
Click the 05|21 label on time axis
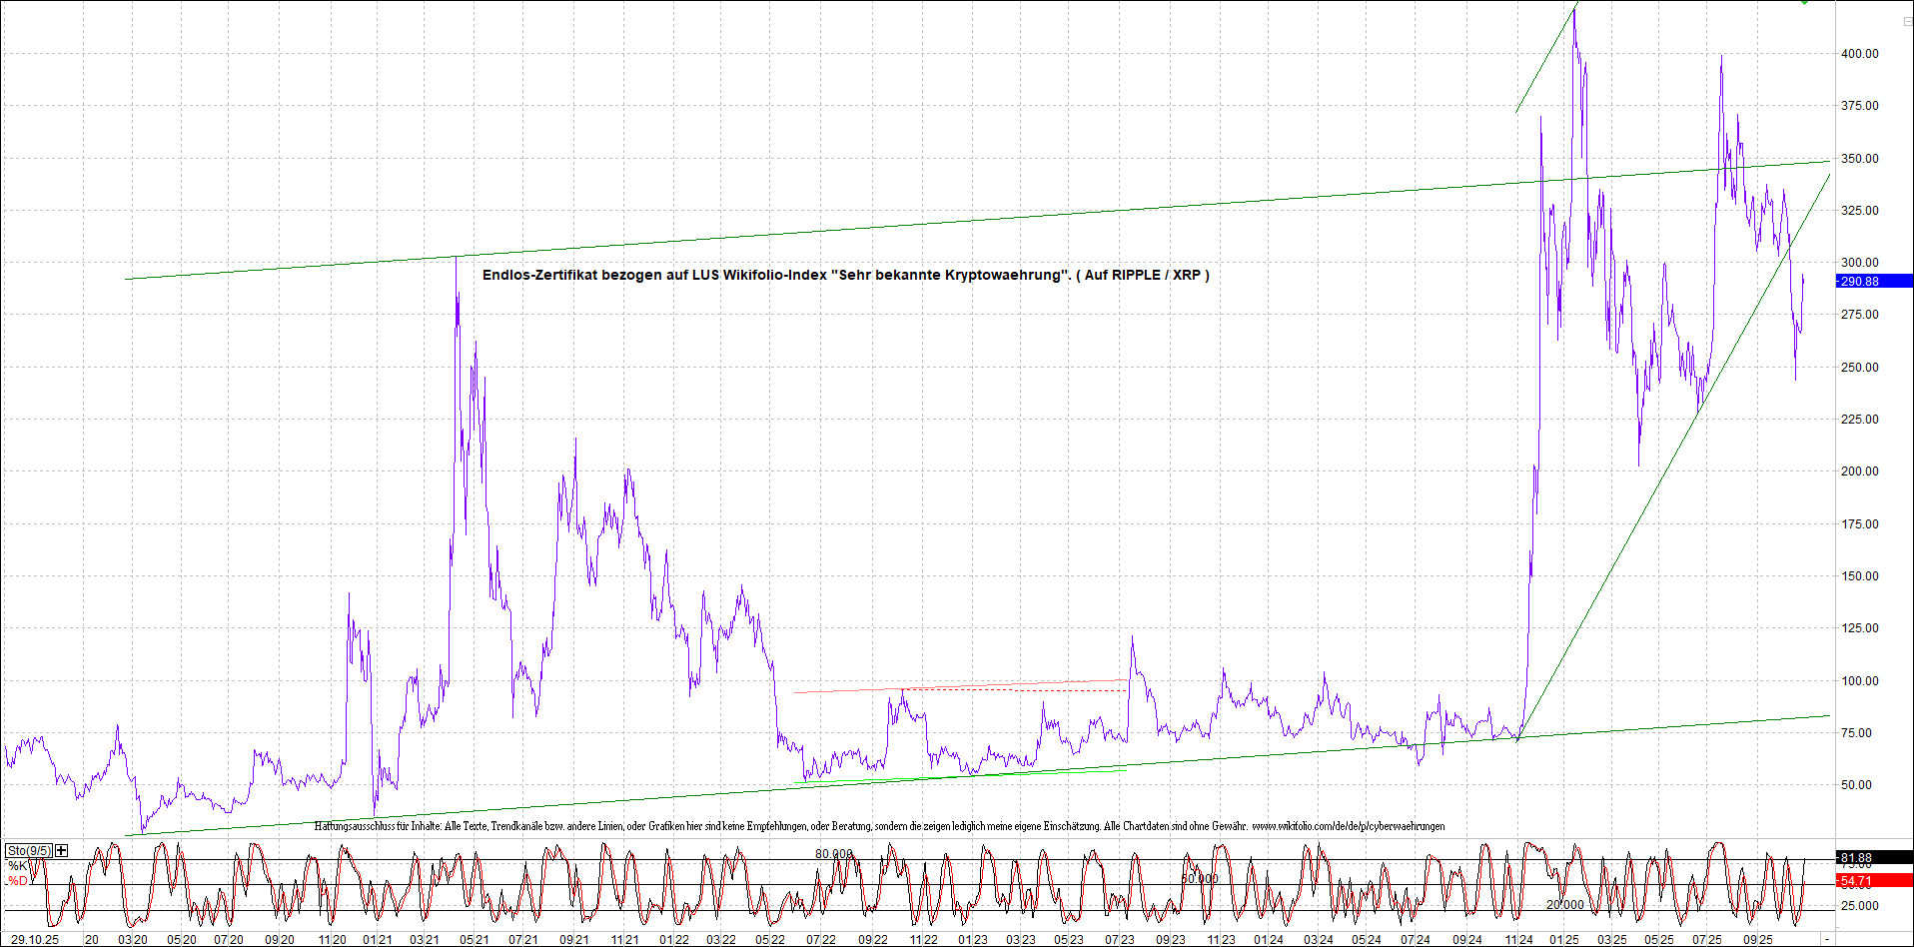475,940
